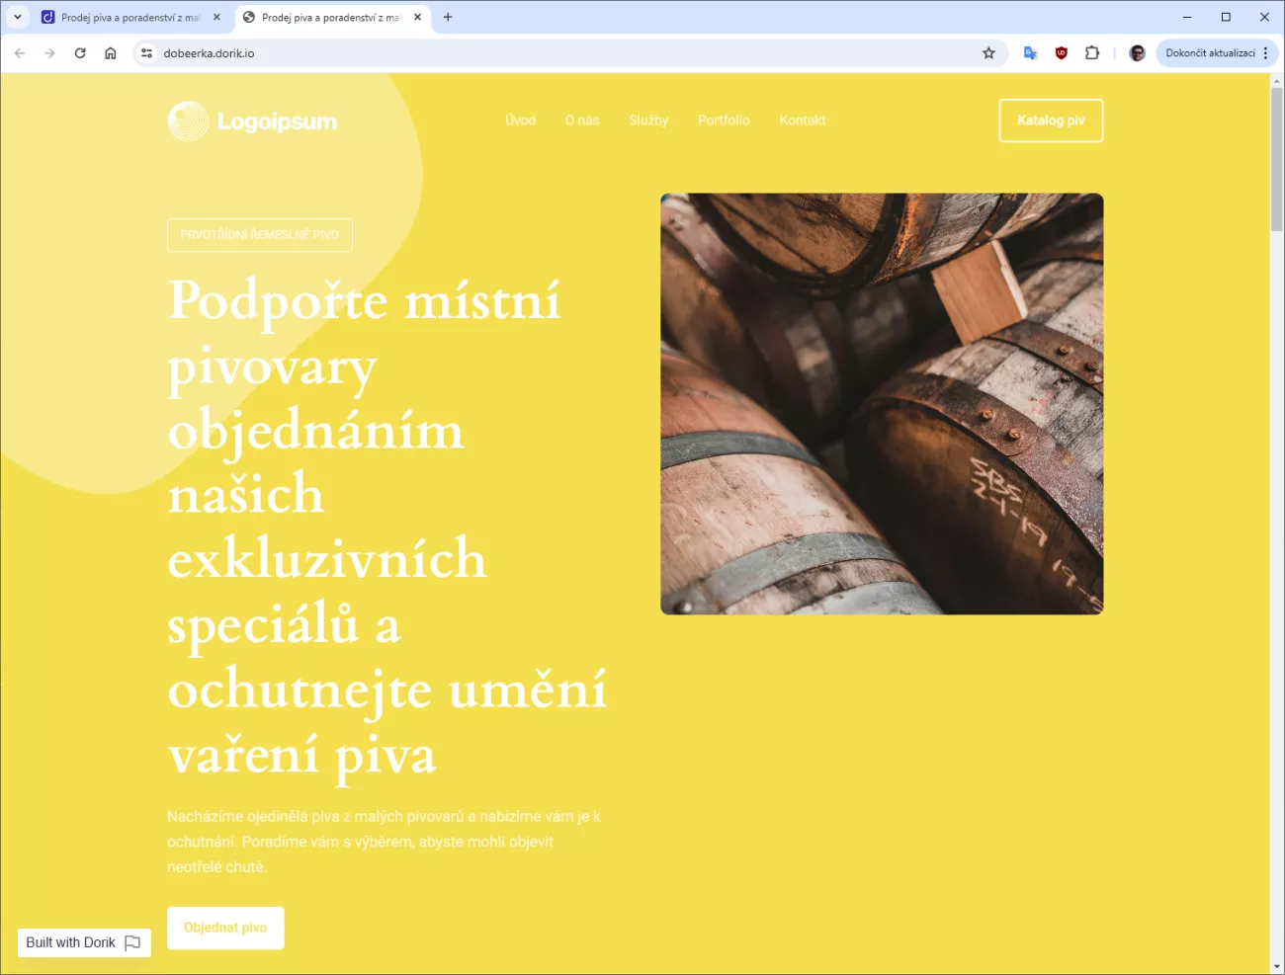This screenshot has height=975, width=1285.
Task: Open the uBlock Origin shield icon
Action: [x=1062, y=53]
